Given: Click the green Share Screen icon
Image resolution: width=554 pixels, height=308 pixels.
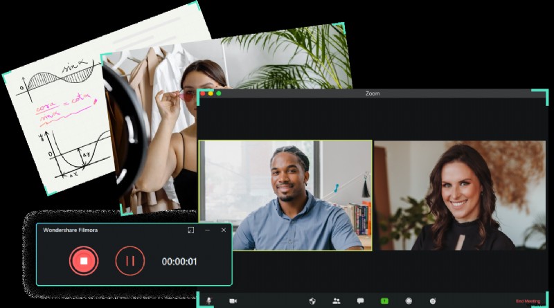Looking at the screenshot, I should pos(384,301).
